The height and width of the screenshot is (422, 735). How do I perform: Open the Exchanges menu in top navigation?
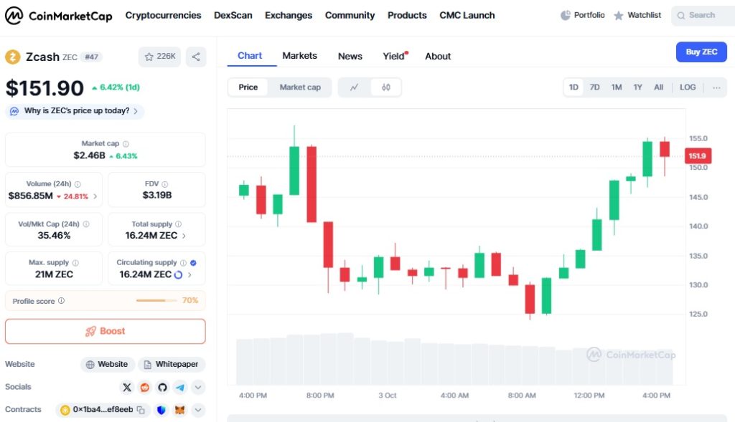(x=289, y=15)
